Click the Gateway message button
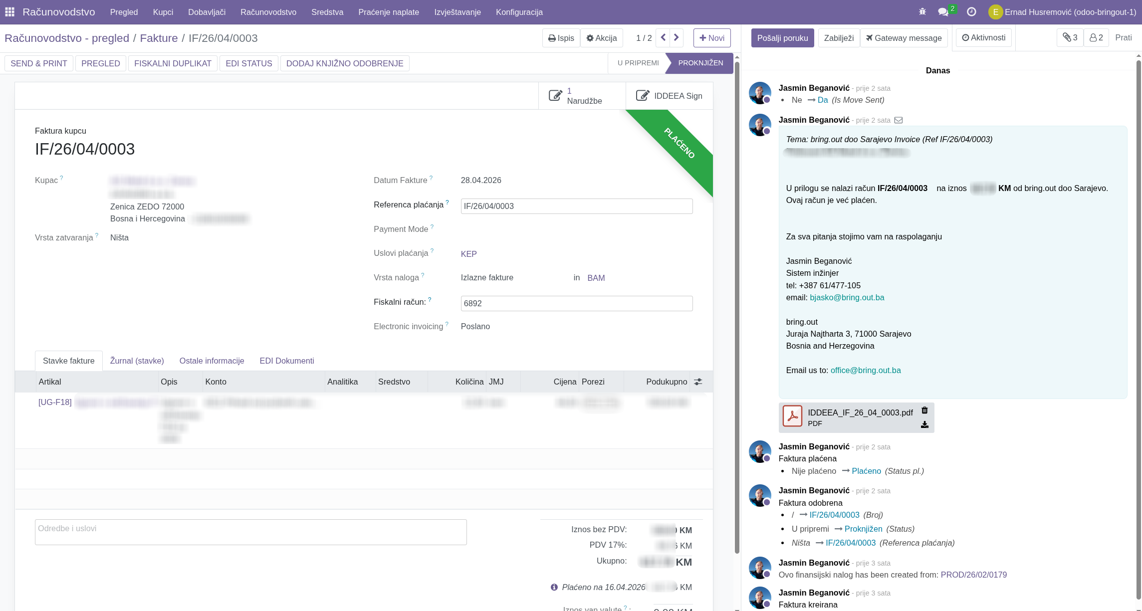 [x=904, y=38]
